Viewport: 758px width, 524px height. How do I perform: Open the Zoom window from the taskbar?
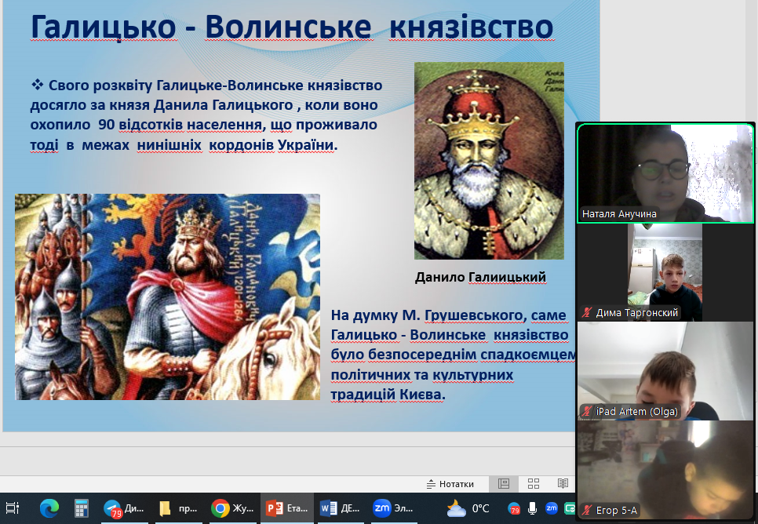394,508
